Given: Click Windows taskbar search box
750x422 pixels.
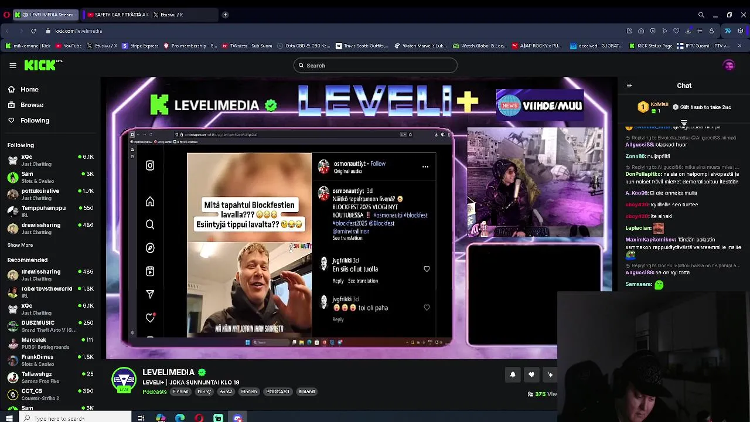Looking at the screenshot, I should coord(74,418).
